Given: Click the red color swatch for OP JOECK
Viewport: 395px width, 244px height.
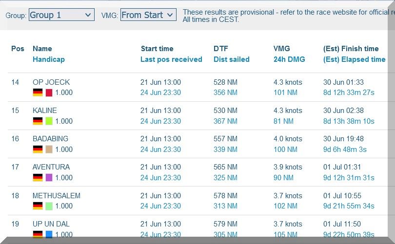Looking at the screenshot, I should tap(49, 93).
